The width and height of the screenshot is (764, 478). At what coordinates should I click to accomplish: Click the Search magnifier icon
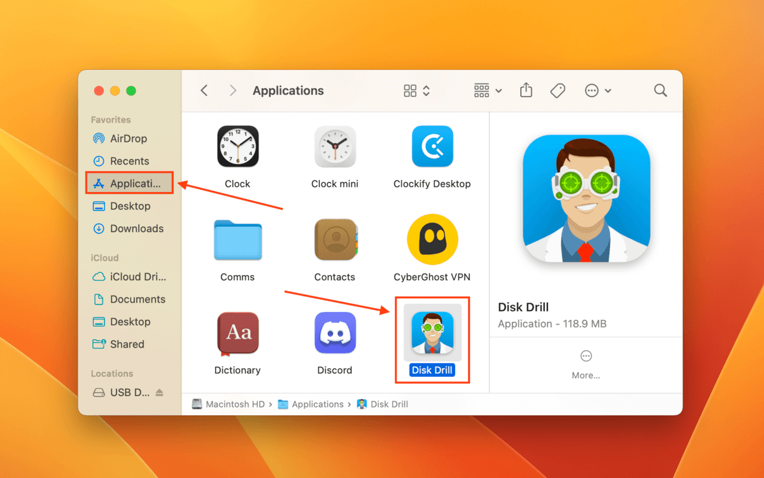[x=660, y=91]
